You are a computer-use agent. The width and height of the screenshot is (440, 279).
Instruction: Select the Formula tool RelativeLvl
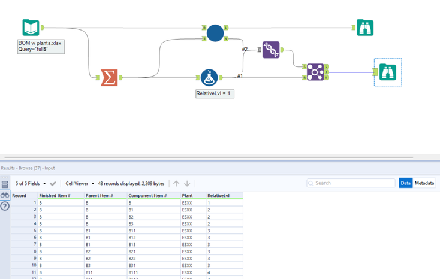click(x=209, y=78)
